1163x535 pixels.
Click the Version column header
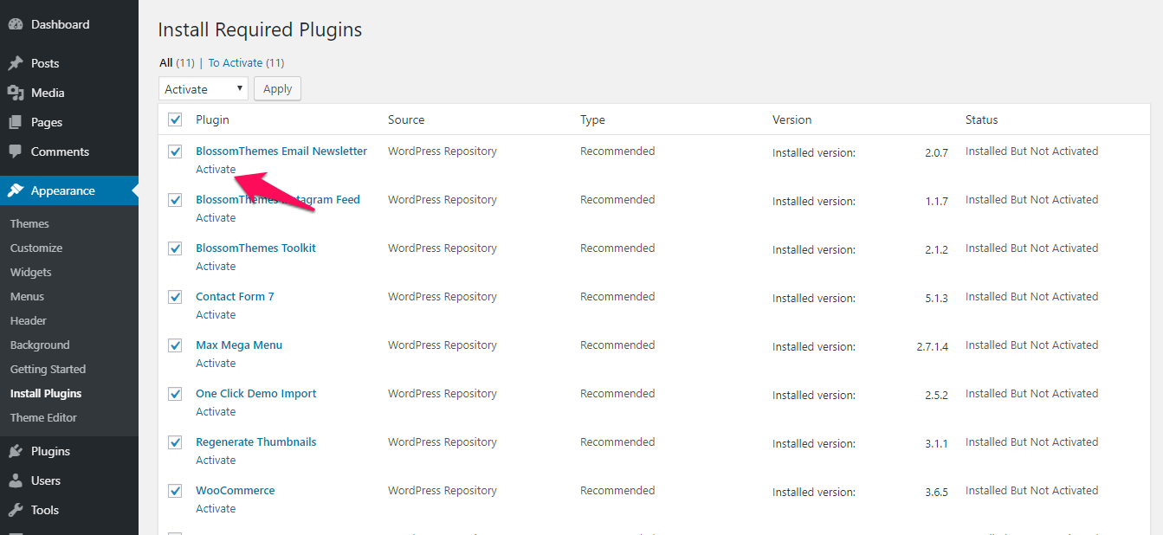coord(792,119)
